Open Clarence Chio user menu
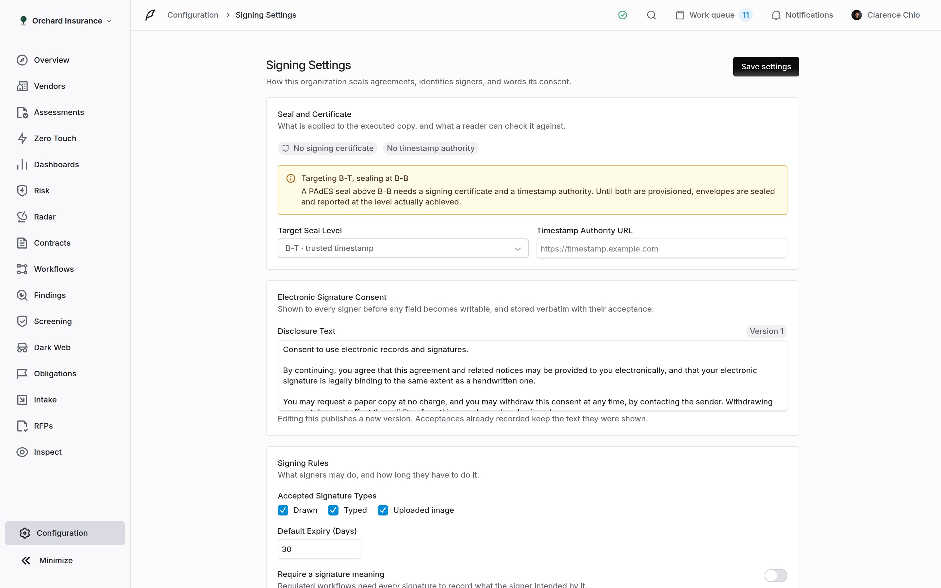The height and width of the screenshot is (588, 941). [x=885, y=15]
